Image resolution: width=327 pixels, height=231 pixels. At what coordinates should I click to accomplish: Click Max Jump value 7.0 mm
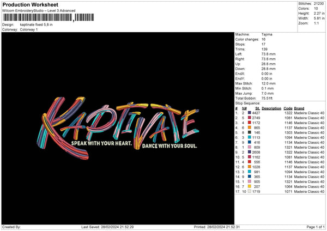click(x=268, y=93)
